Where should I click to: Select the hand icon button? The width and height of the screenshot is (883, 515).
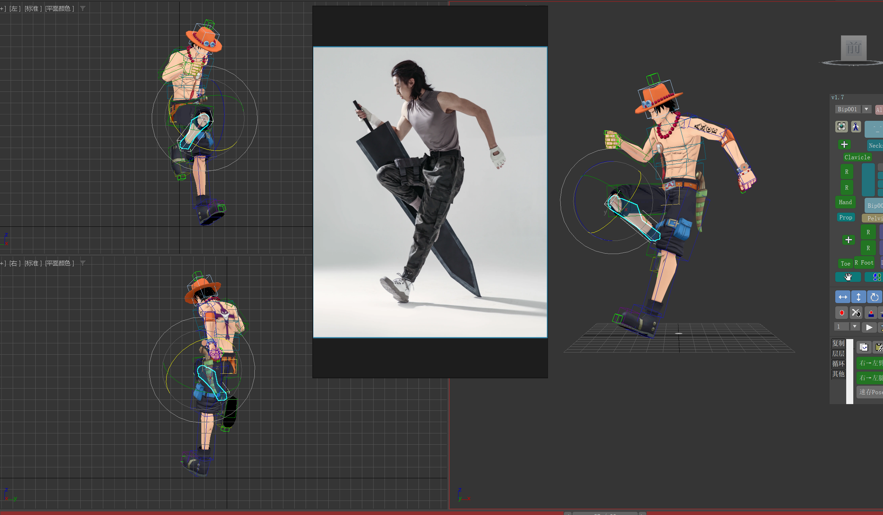tap(848, 277)
